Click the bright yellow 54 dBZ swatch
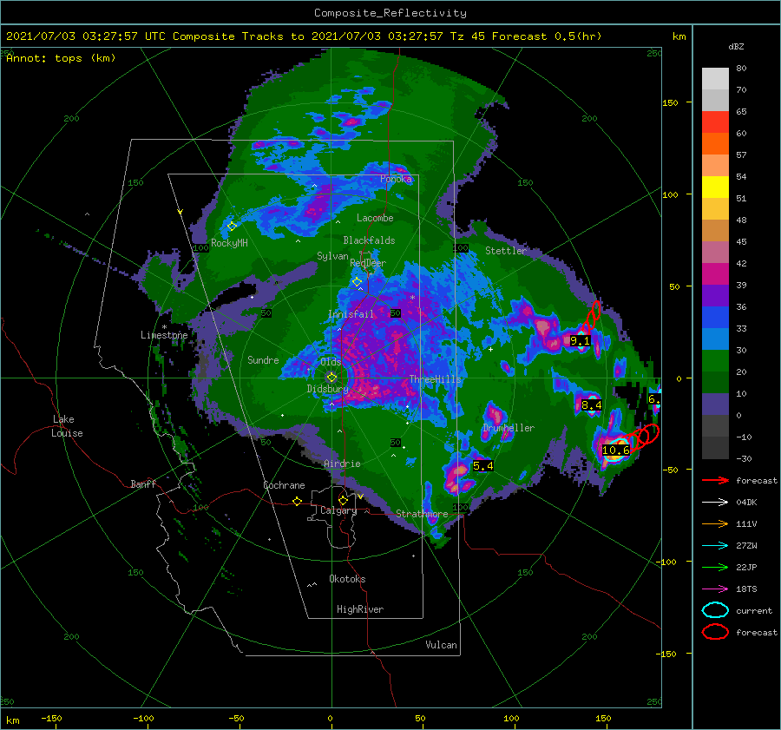The height and width of the screenshot is (730, 781). coord(715,187)
